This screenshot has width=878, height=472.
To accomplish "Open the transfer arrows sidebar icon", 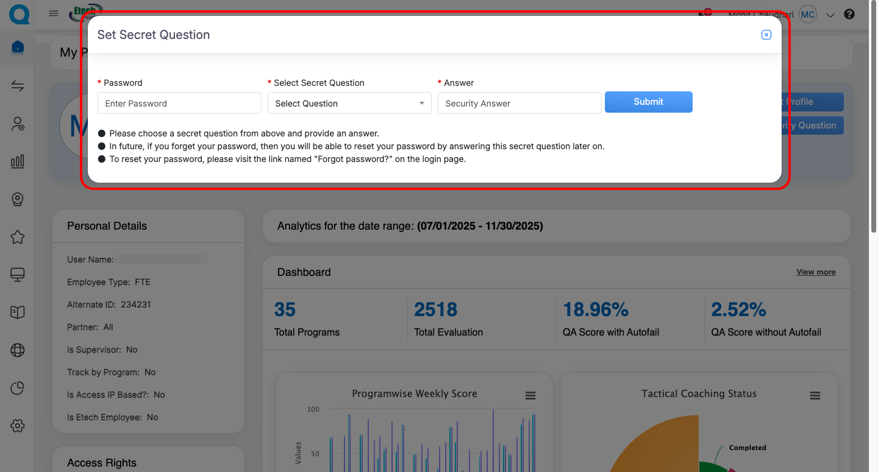I will pos(18,86).
